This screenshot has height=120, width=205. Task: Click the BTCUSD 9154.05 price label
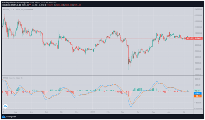point(194,38)
